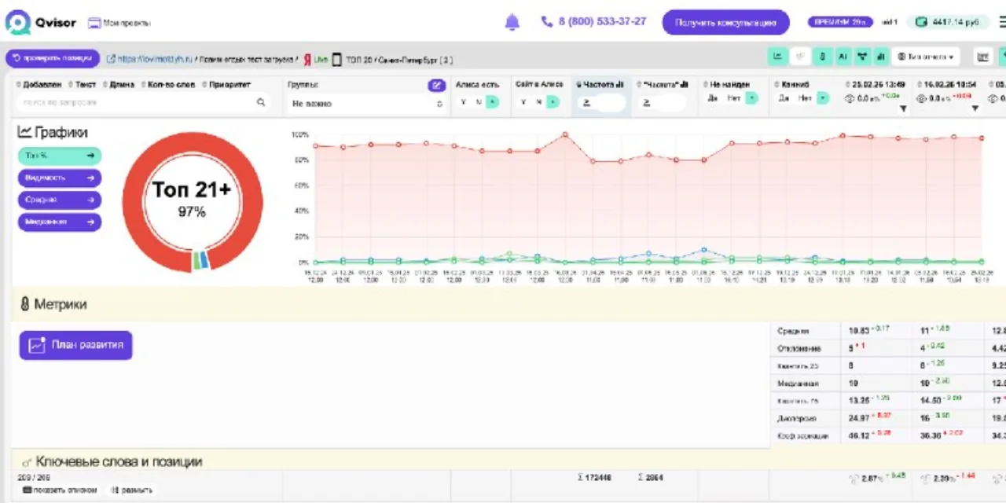Open the report type dropdown
The height and width of the screenshot is (503, 1006).
[x=926, y=57]
